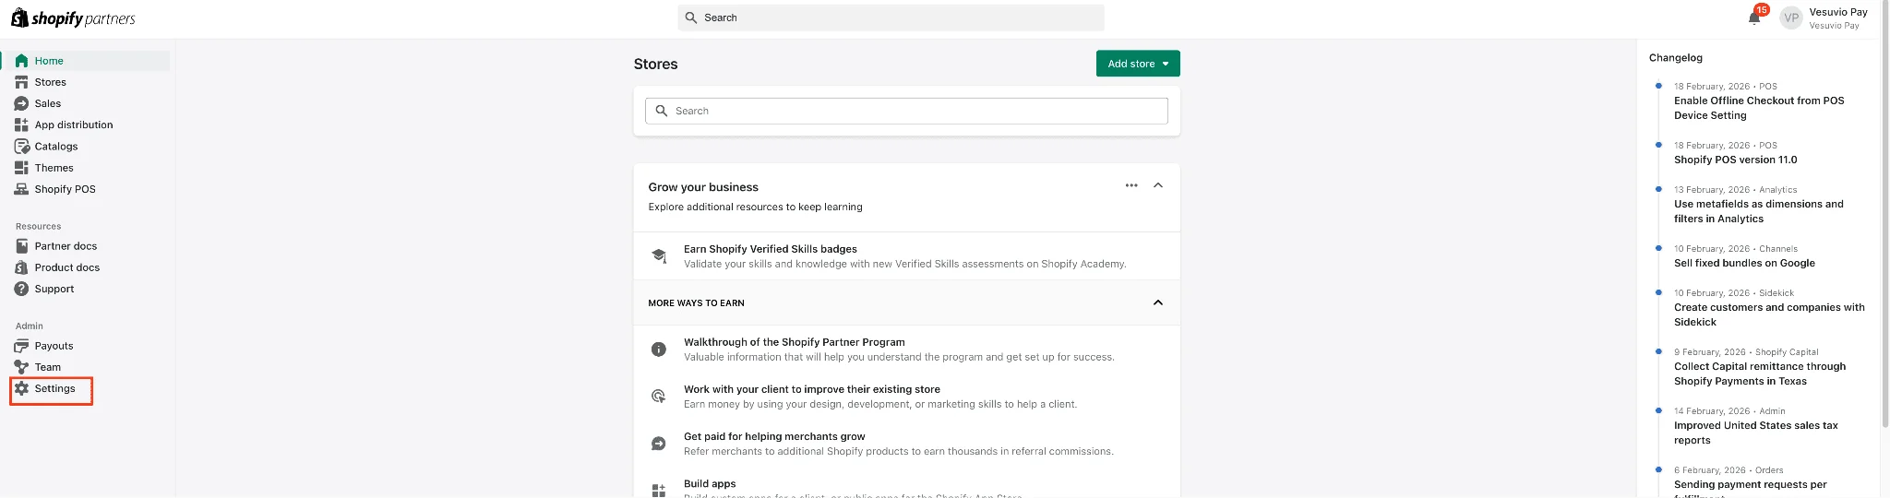Click the Stores search field
The height and width of the screenshot is (498, 1890).
tap(906, 111)
